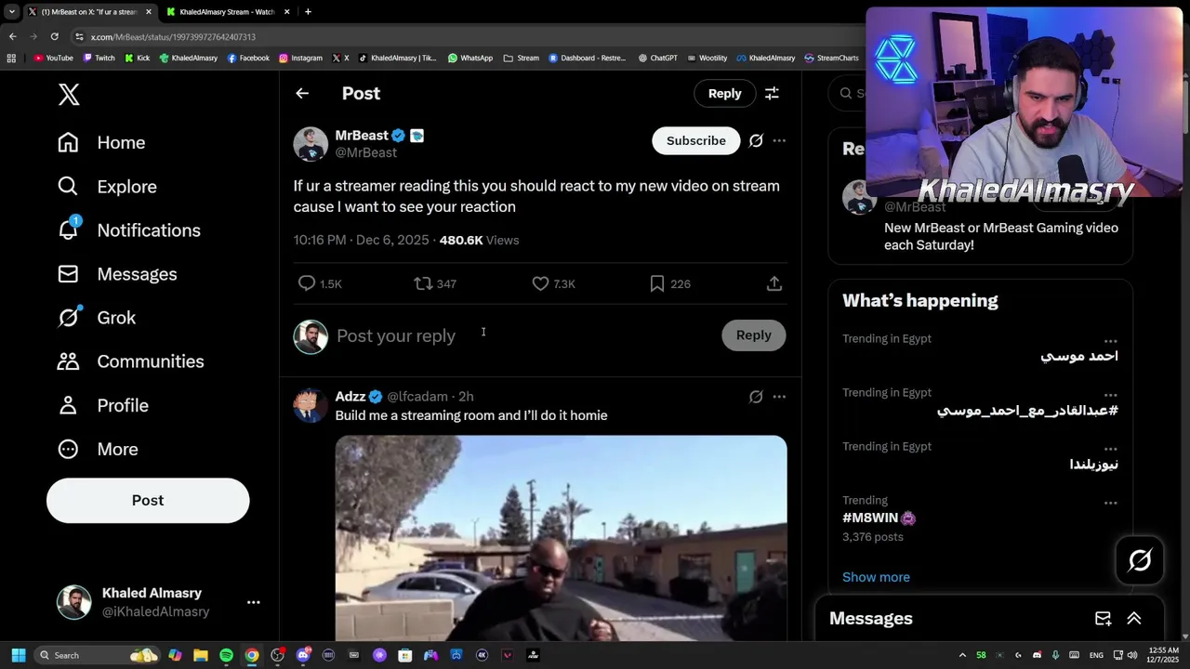The height and width of the screenshot is (669, 1190).
Task: Click the large Post button
Action: 148,500
